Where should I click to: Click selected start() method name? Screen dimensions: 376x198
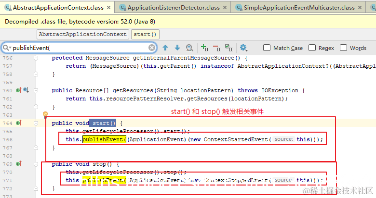tap(104, 123)
